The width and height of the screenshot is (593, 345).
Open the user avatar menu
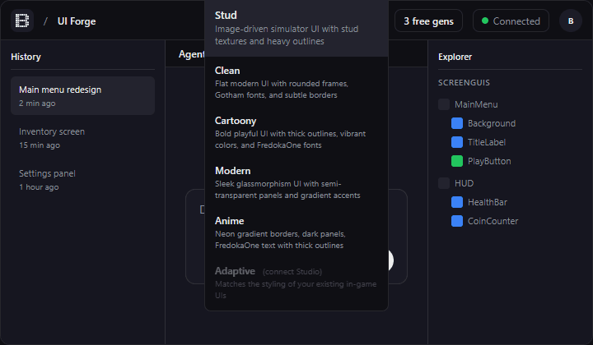(x=571, y=21)
